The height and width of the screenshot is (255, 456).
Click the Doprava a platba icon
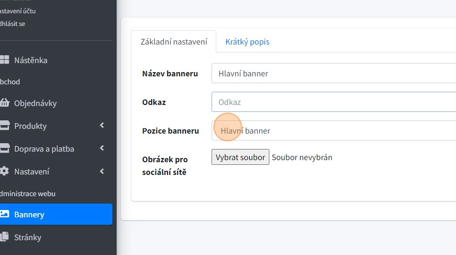(5, 148)
